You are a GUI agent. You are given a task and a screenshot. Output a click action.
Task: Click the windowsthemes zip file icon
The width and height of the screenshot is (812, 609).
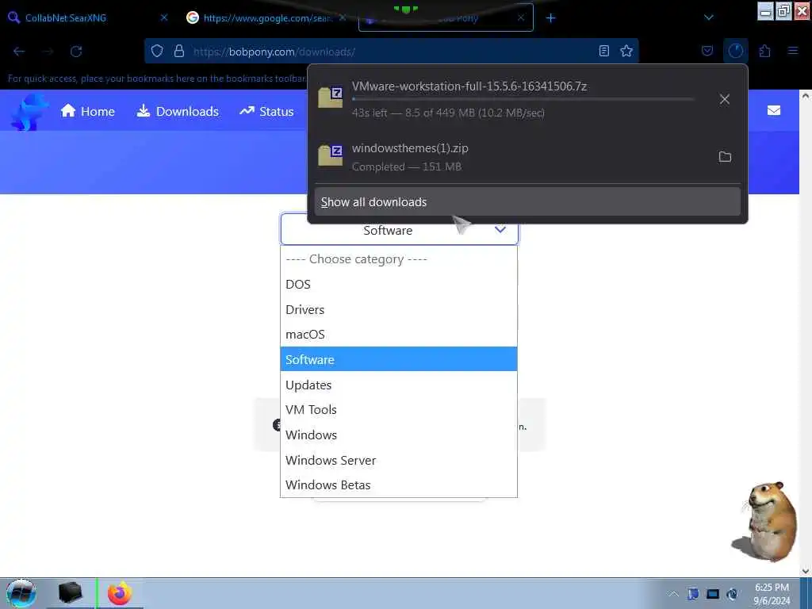pyautogui.click(x=330, y=155)
